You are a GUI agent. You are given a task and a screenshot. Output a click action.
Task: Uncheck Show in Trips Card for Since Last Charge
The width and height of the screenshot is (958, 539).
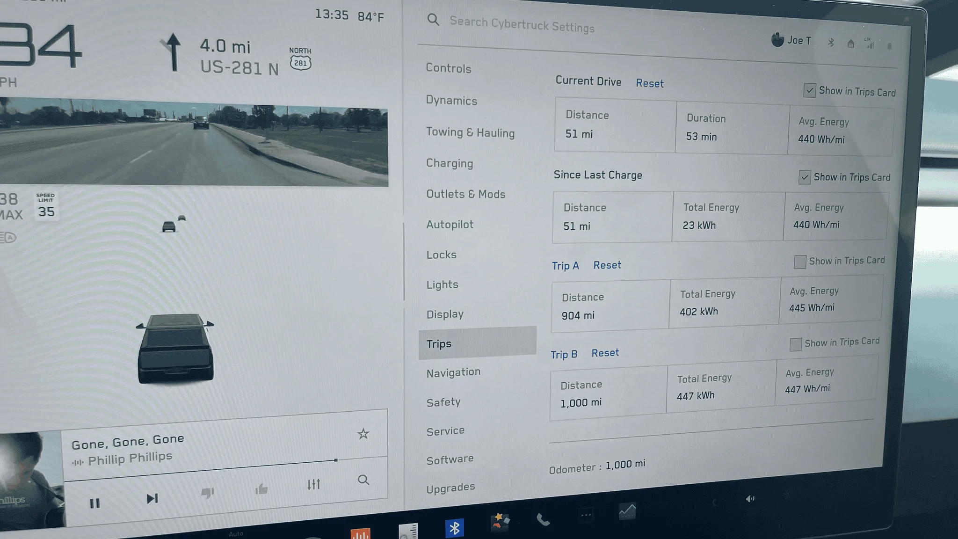pos(804,177)
